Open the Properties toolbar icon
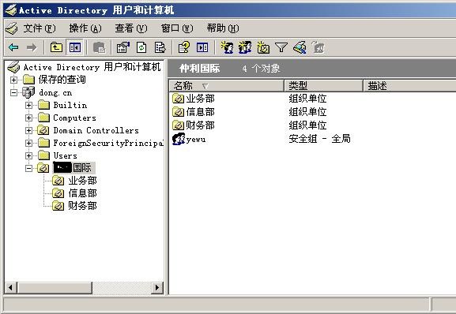Image resolution: width=456 pixels, height=314 pixels. (122, 47)
